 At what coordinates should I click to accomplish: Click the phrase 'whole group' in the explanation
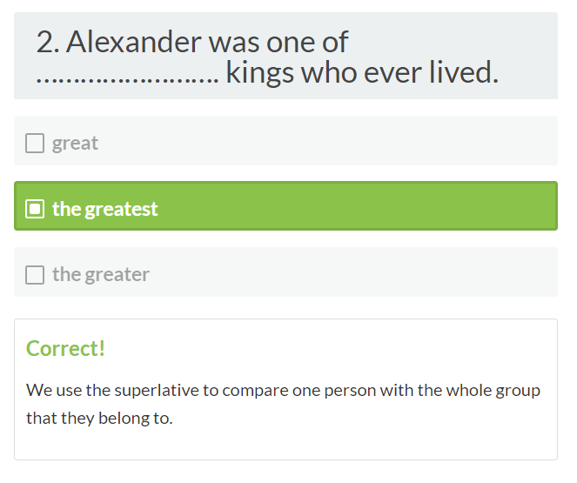(495, 390)
